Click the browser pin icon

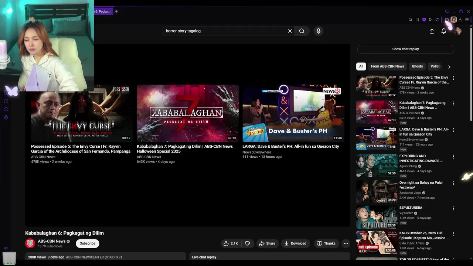point(411,20)
